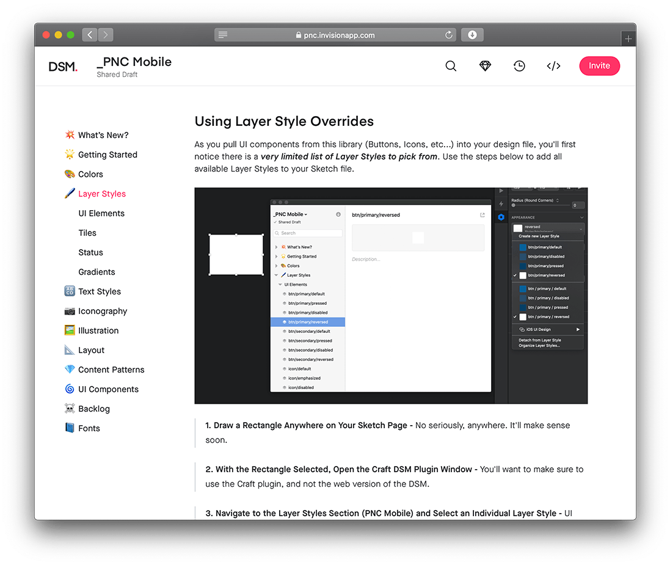Select icon/emphasized in Craft layer list
Viewport: 670px width, 565px height.
[x=304, y=378]
